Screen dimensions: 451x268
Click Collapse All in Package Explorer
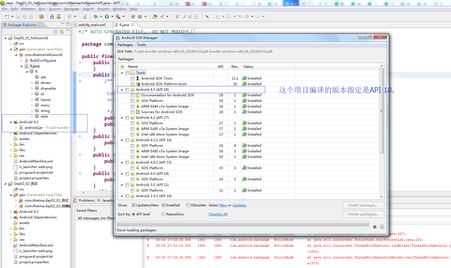point(55,32)
